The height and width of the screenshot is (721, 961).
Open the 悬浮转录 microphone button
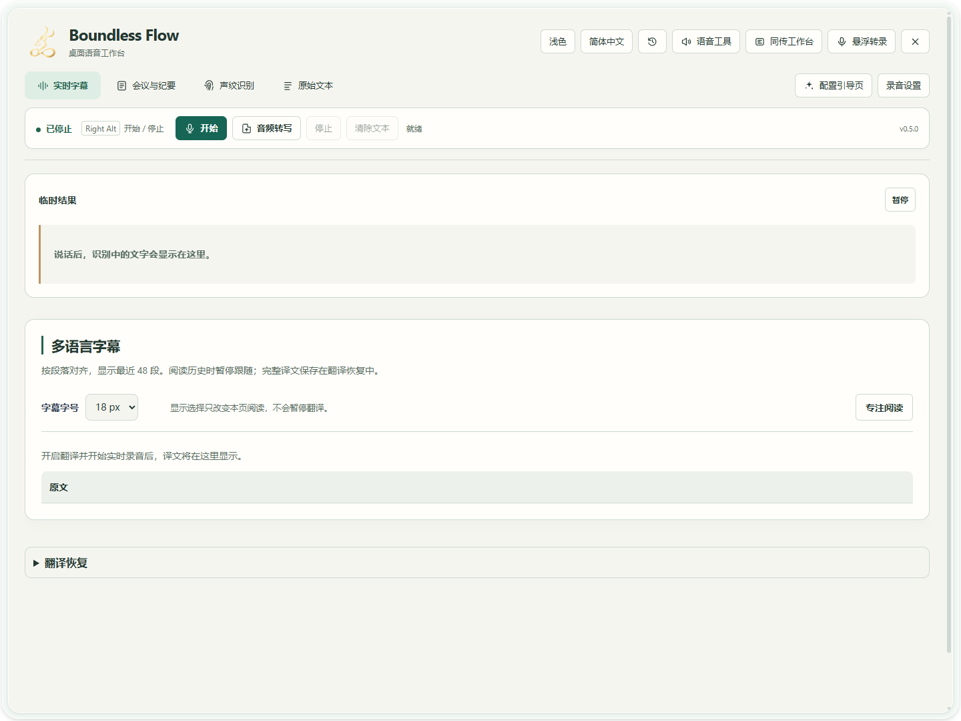tap(862, 41)
